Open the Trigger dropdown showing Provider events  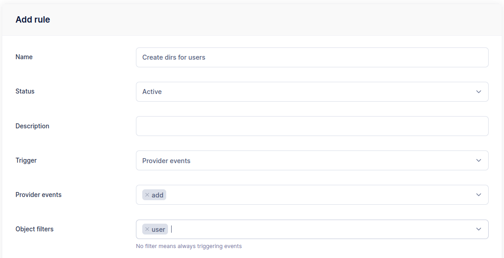(307, 160)
